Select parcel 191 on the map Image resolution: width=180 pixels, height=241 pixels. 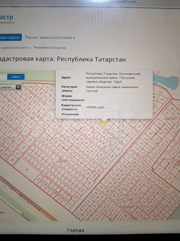[x=83, y=190]
